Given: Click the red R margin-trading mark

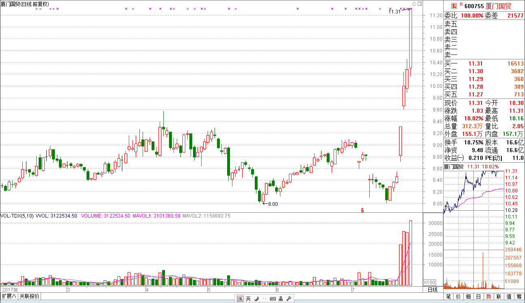Looking at the screenshot, I should click(461, 4).
